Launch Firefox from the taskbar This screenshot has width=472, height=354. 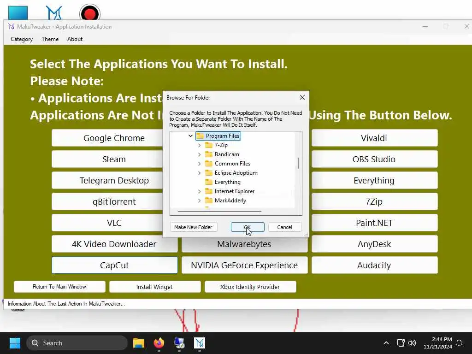pyautogui.click(x=159, y=343)
